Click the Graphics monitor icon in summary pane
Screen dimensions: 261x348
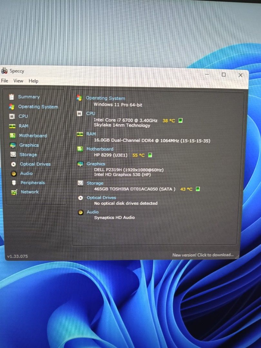tap(80, 164)
